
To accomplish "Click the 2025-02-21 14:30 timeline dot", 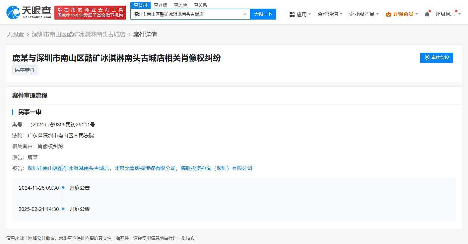I will [63, 209].
